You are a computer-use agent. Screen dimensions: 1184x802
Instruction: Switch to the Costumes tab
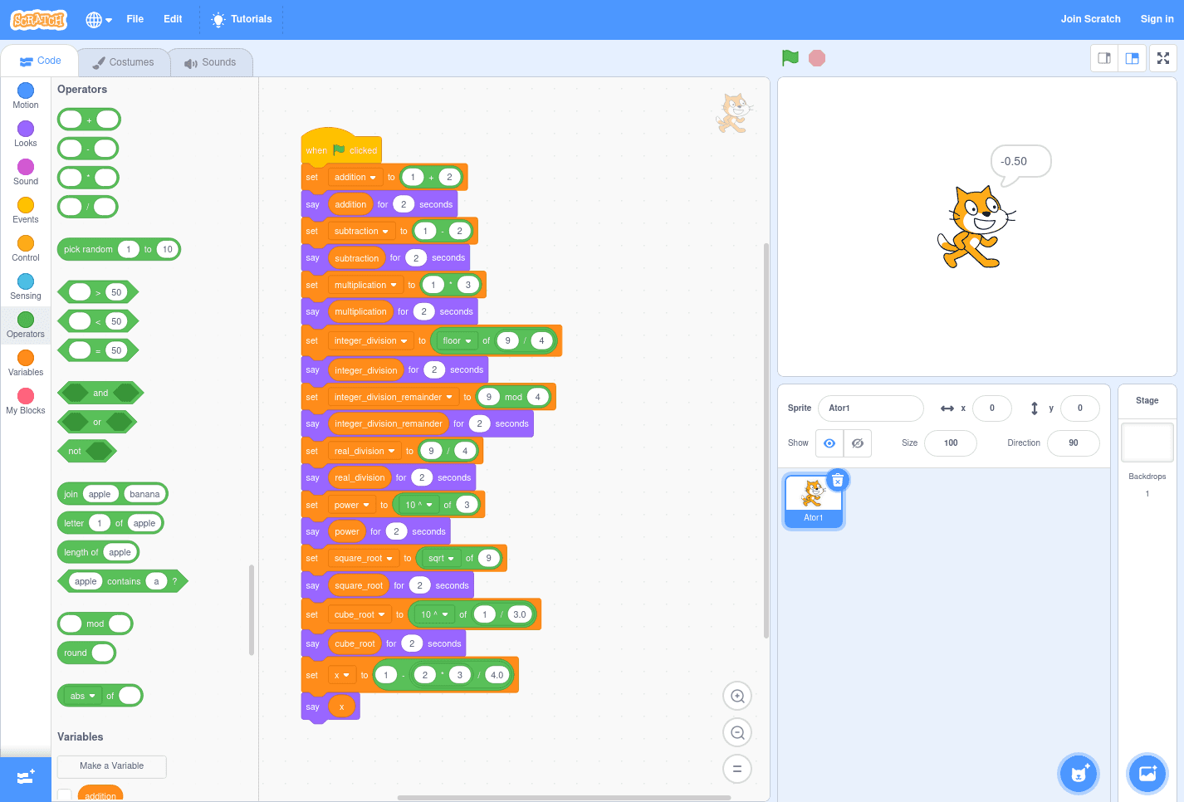click(x=124, y=62)
